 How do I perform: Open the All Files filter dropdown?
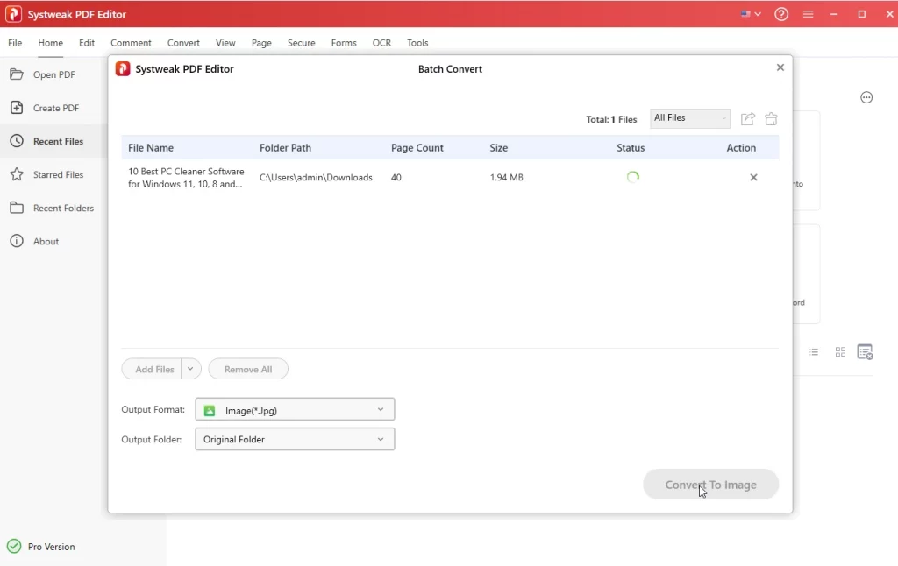[x=690, y=118]
